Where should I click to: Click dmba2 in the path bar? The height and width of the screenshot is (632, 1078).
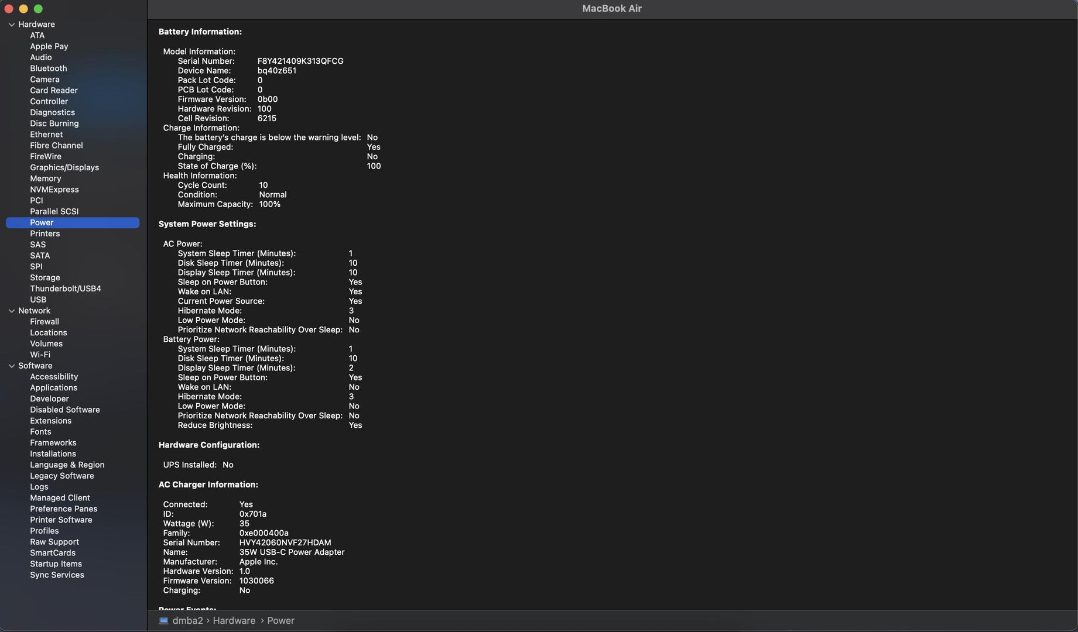point(187,620)
